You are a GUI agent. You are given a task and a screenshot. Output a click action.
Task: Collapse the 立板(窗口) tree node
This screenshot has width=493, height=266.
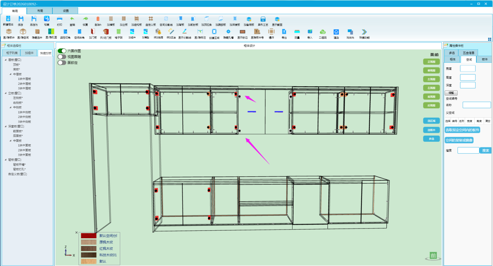tap(6, 93)
